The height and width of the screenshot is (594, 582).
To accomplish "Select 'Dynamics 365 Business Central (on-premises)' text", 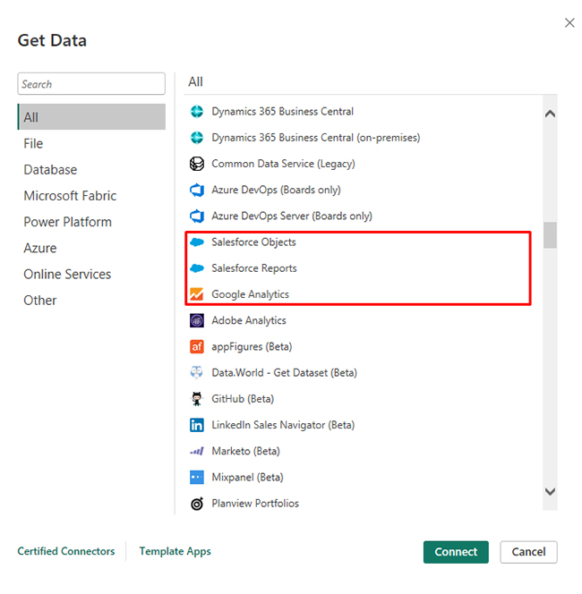I will (316, 138).
